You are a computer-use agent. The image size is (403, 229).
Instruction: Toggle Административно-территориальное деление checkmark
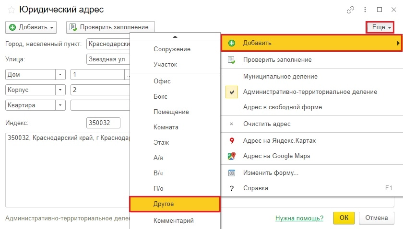[232, 92]
